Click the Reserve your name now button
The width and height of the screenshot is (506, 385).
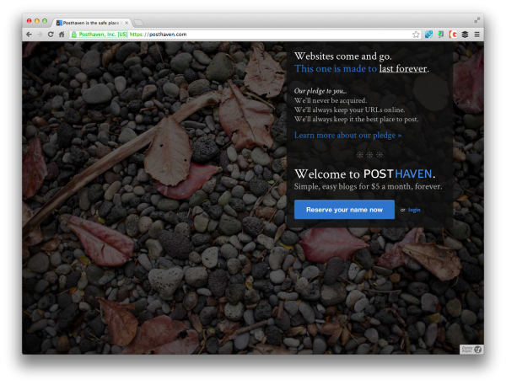344,210
